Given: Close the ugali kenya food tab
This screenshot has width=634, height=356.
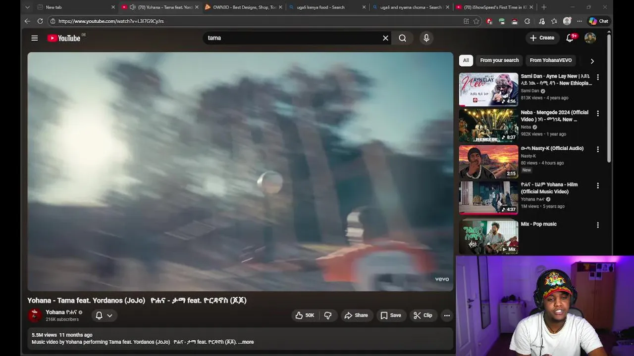Looking at the screenshot, I should 364,7.
